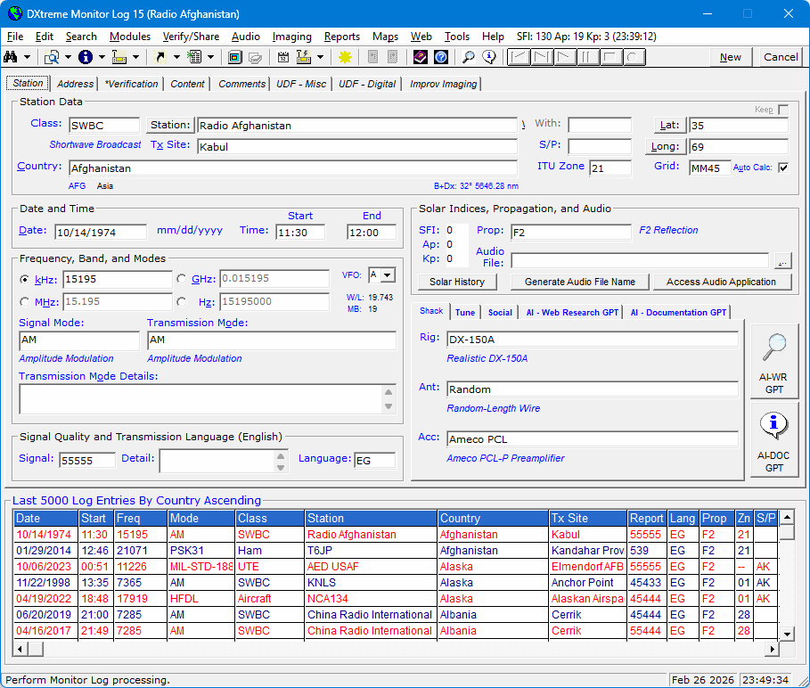Switch to the Comments tab
810x688 pixels.
pos(241,84)
